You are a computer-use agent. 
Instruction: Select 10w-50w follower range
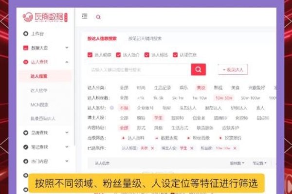[x=224, y=98]
